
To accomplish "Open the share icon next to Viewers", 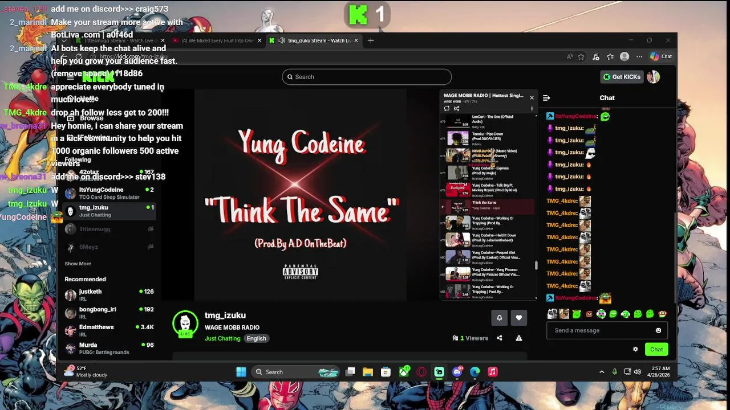I will (500, 338).
